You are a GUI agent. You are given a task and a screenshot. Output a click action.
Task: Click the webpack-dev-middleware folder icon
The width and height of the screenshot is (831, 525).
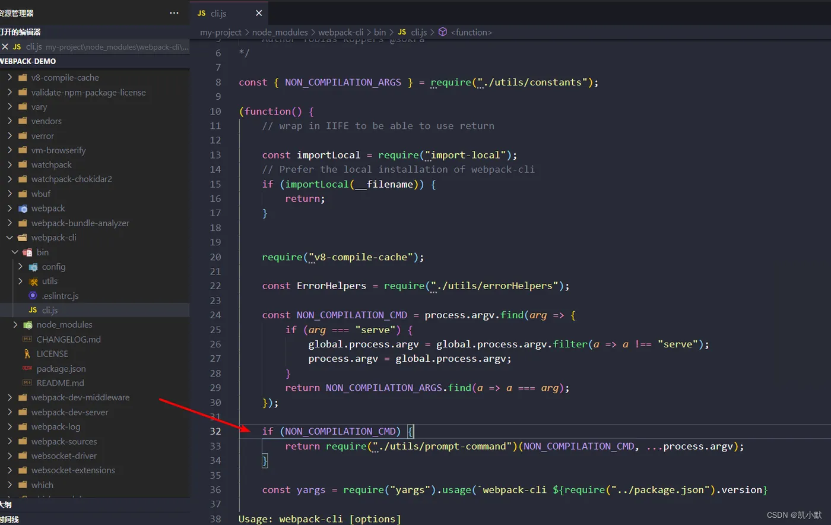coord(23,397)
